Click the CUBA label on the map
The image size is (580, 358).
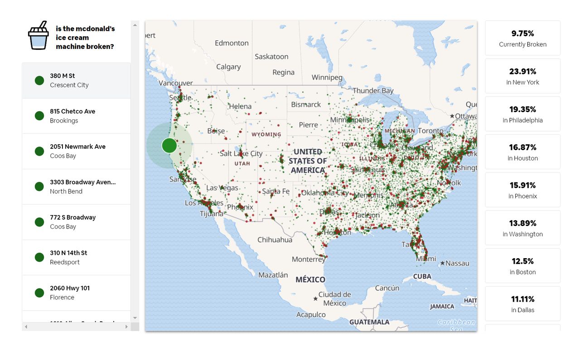422,276
